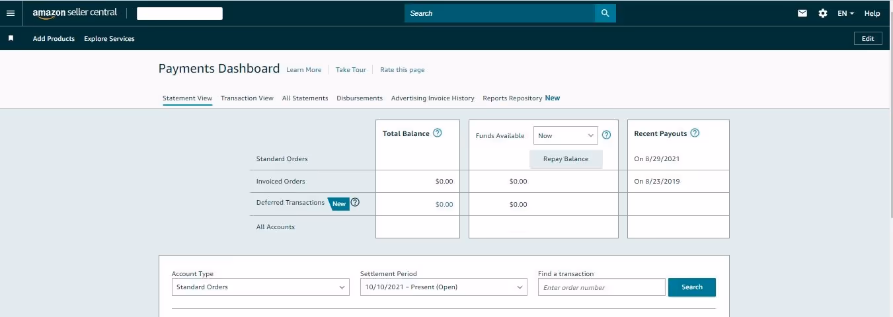Open the Settlement Period dropdown
This screenshot has height=317, width=893.
pyautogui.click(x=444, y=287)
